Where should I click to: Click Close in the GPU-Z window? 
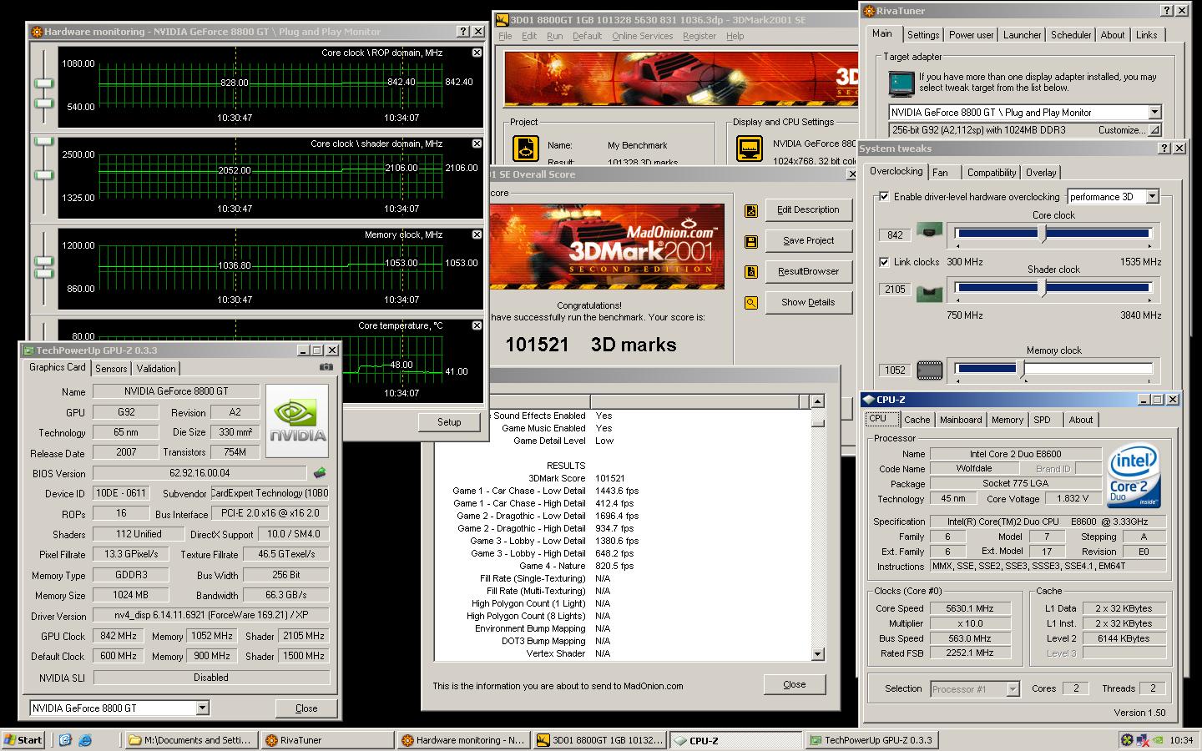point(306,708)
